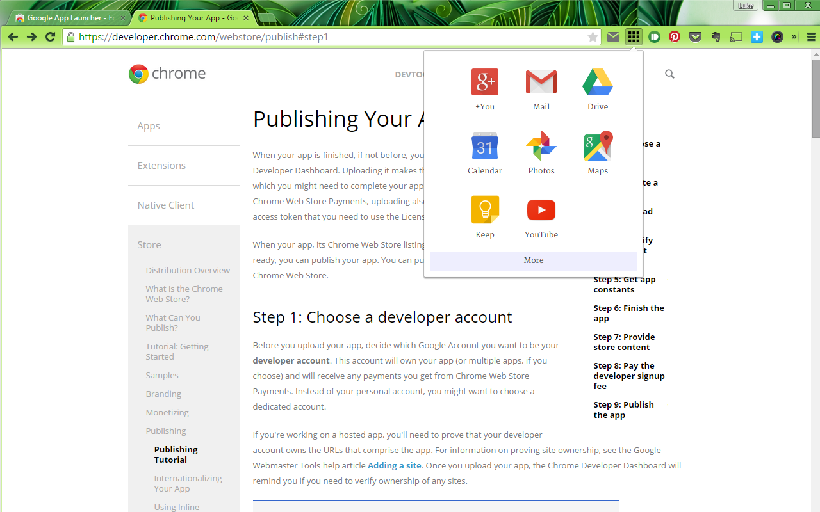Screen dimensions: 820x512
Task: Open the Apps sidebar section
Action: click(x=149, y=126)
